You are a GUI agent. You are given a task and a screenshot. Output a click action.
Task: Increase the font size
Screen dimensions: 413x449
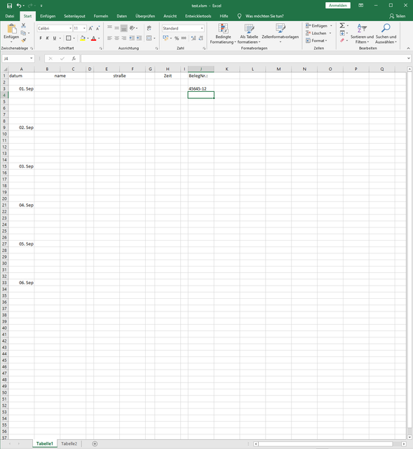pos(90,28)
